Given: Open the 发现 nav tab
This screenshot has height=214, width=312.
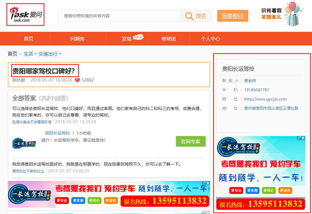Looking at the screenshot, I should [127, 39].
